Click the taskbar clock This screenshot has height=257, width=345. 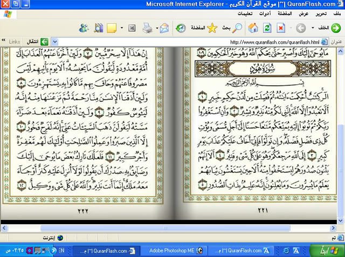[15, 251]
